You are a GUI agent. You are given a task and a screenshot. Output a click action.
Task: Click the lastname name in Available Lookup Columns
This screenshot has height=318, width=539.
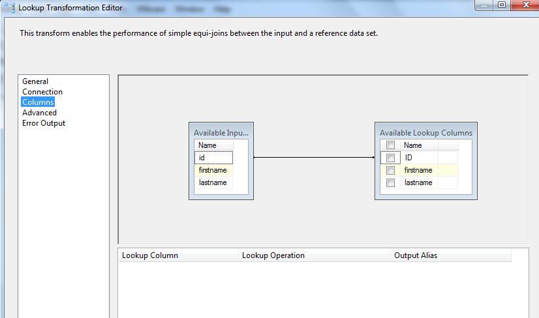pos(419,182)
